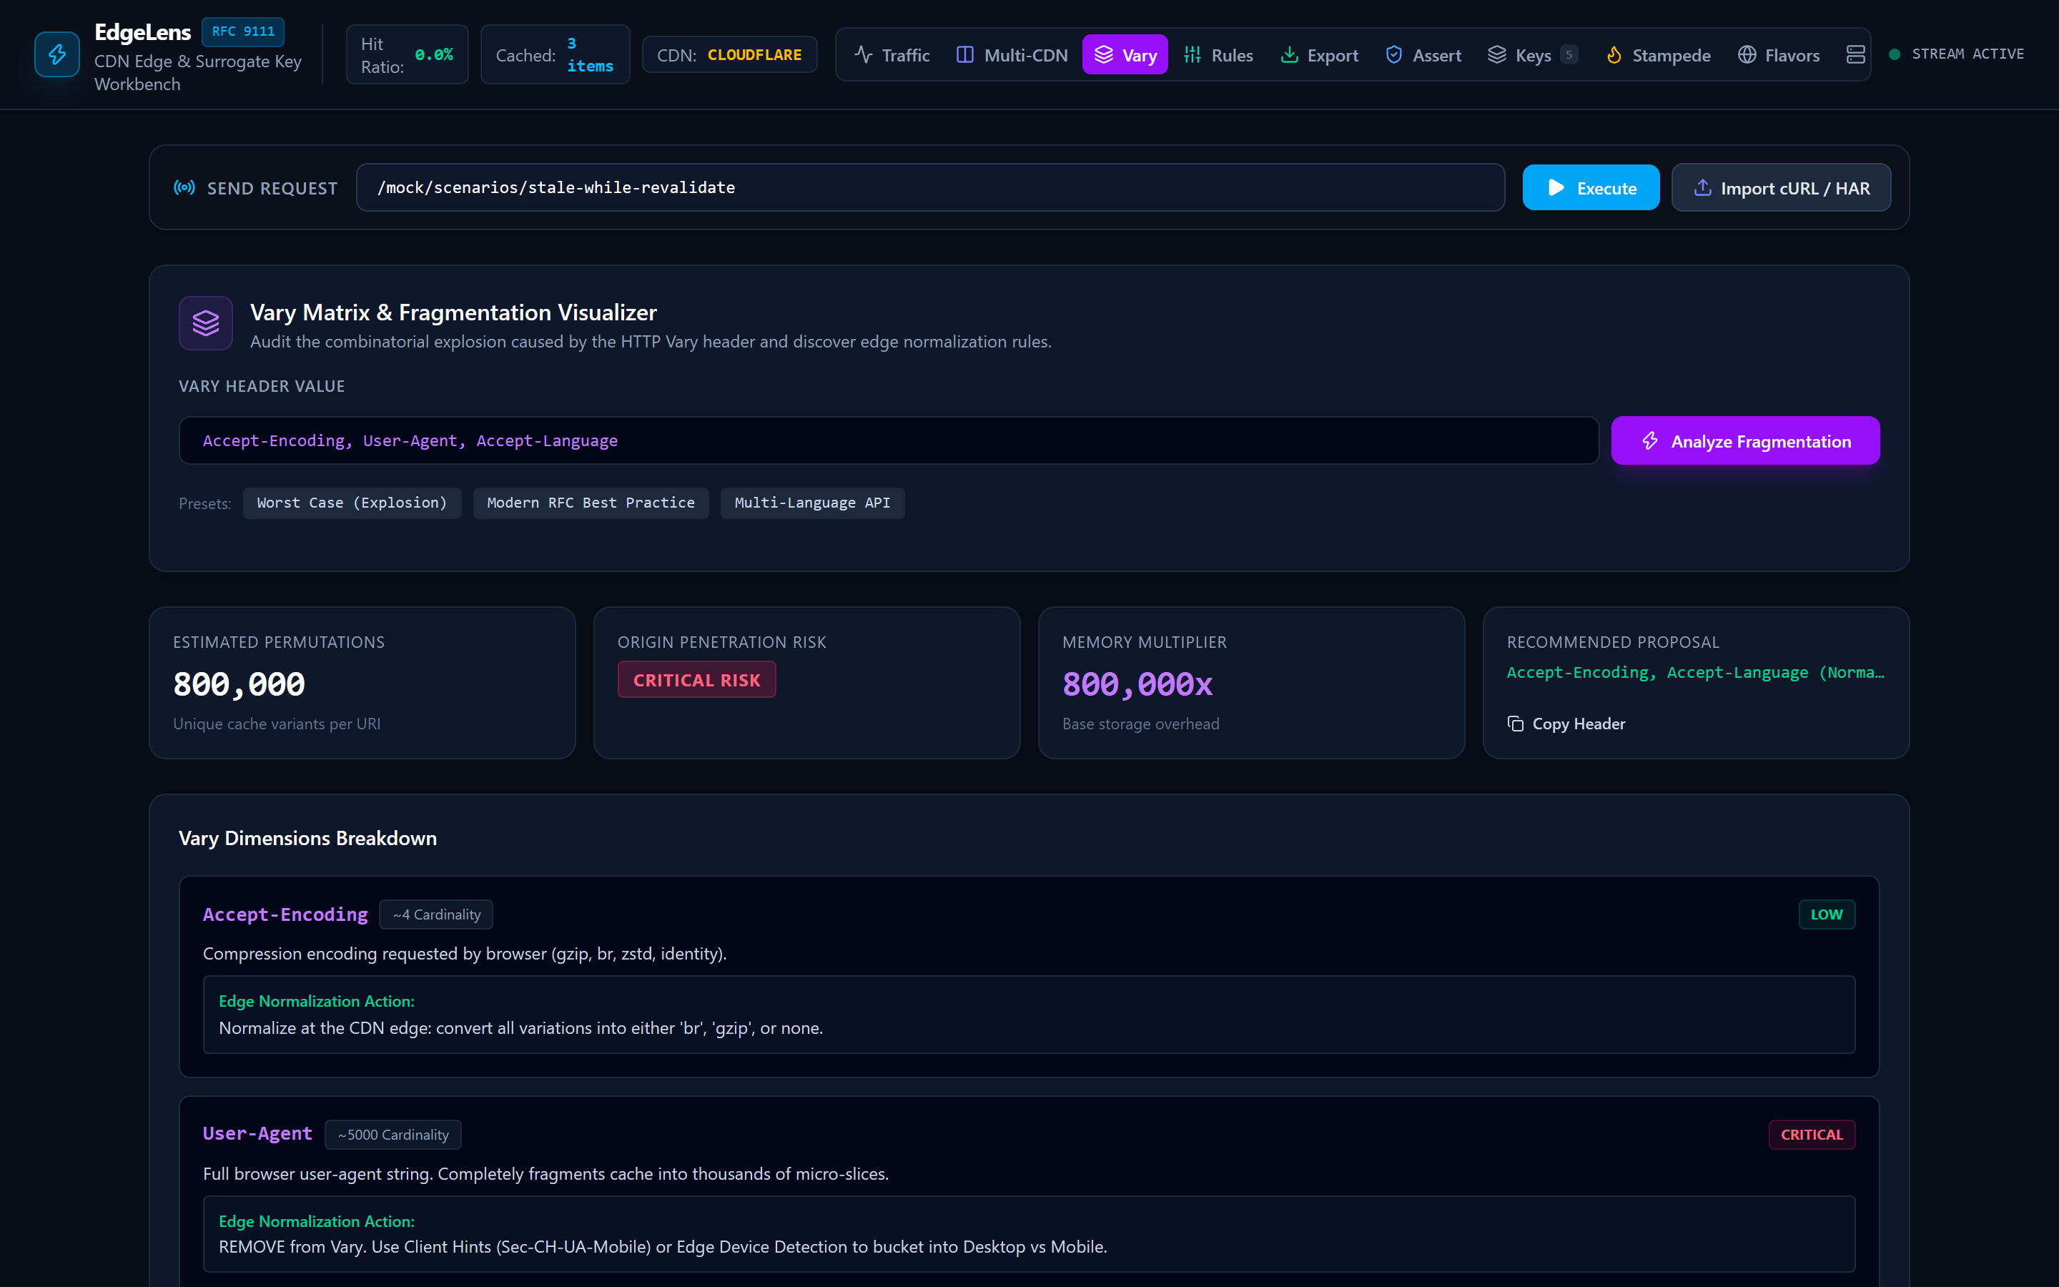2059x1287 pixels.
Task: Click the Rules sliders icon
Action: click(1192, 54)
